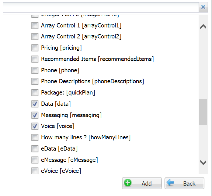The height and width of the screenshot is (196, 212).
Task: Tick Array Control 1 checkbox
Action: (x=35, y=26)
